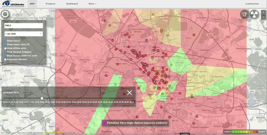267x135 pixels.
Task: Click the settings gear icon
Action: click(x=5, y=14)
